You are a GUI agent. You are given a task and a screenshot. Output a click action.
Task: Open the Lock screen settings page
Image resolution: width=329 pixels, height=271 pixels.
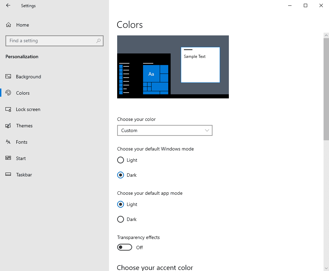[54, 109]
